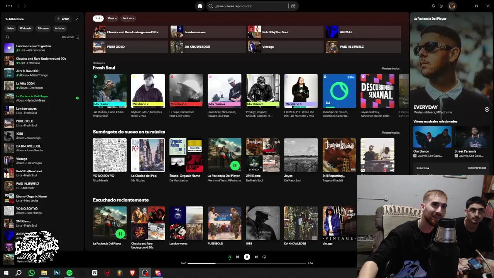Open PAID IN JEWELZ shortcut tile
Image resolution: width=494 pixels, height=278 pixels.
pyautogui.click(x=363, y=47)
